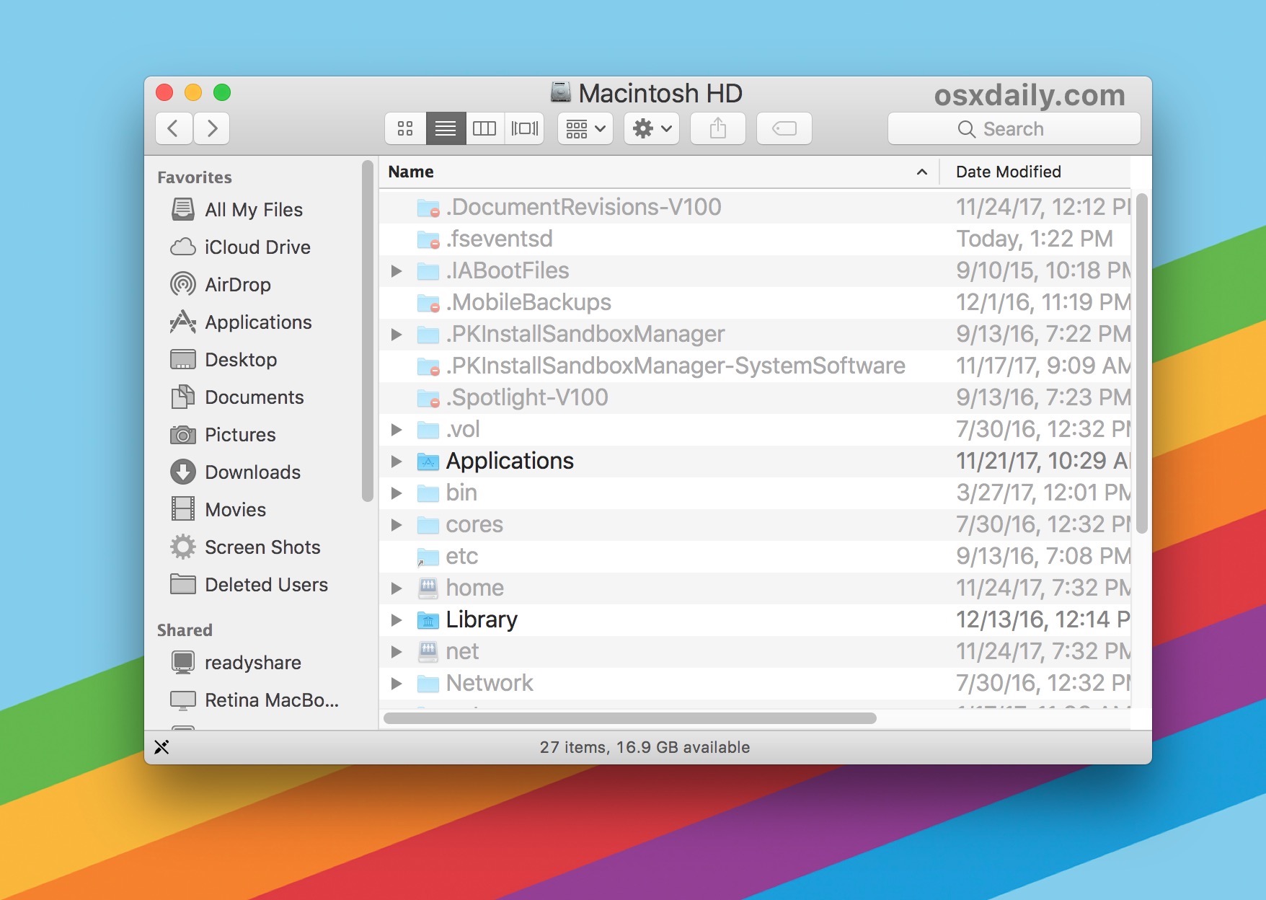Screen dimensions: 1266x900
Task: Click the Share icon in the toolbar
Action: pyautogui.click(x=717, y=128)
